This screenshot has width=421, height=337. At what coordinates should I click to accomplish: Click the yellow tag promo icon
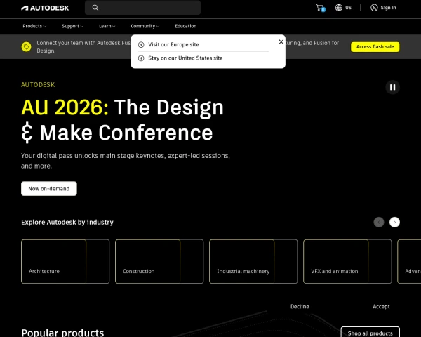click(x=27, y=47)
